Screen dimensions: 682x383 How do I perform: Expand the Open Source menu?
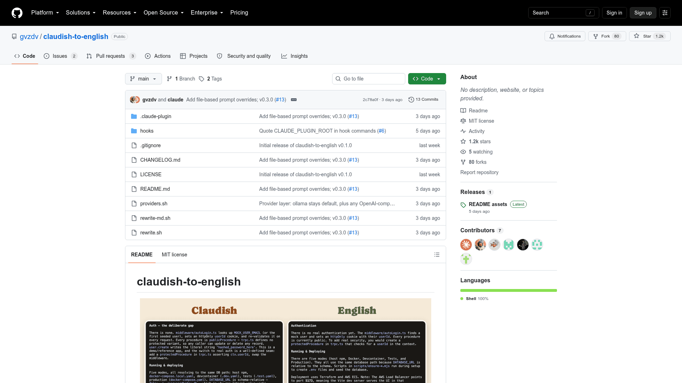(164, 13)
